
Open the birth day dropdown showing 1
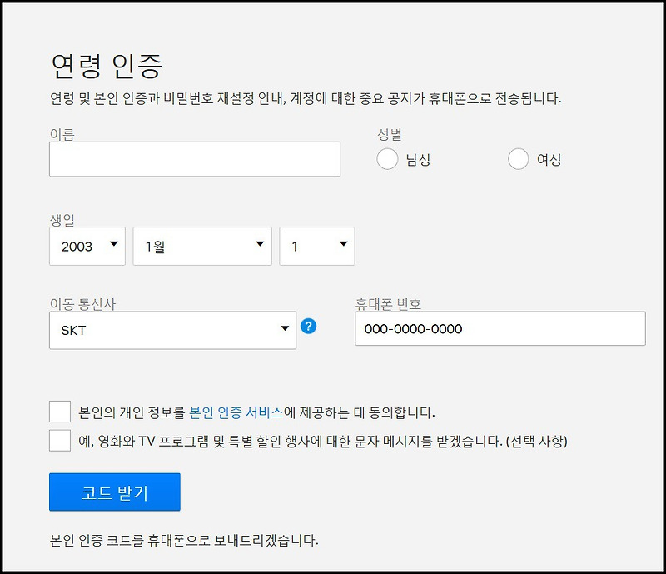pyautogui.click(x=317, y=247)
